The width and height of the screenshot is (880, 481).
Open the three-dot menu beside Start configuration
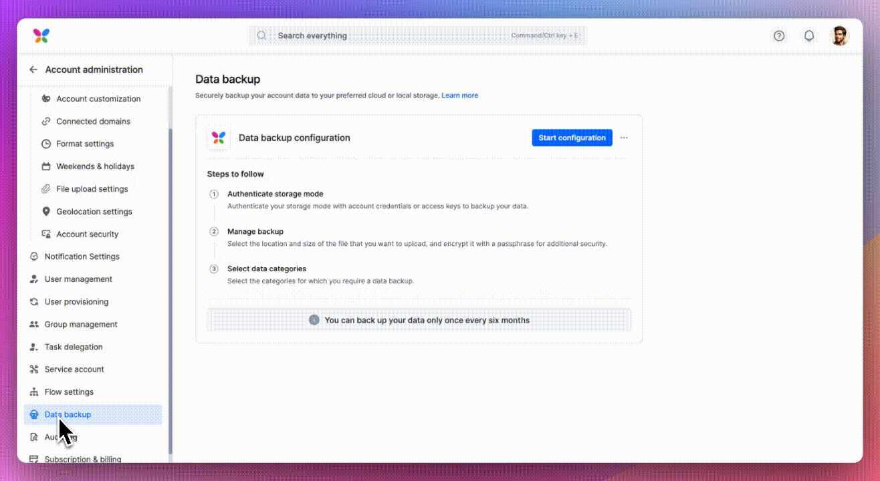(x=624, y=138)
